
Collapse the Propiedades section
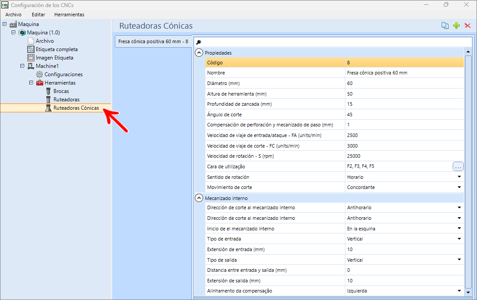coord(199,53)
